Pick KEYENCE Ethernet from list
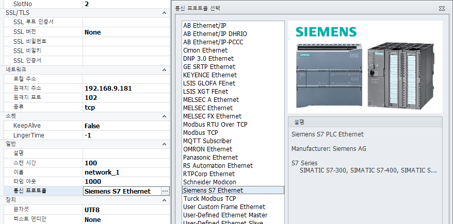This screenshot has width=453, height=224. [x=233, y=75]
